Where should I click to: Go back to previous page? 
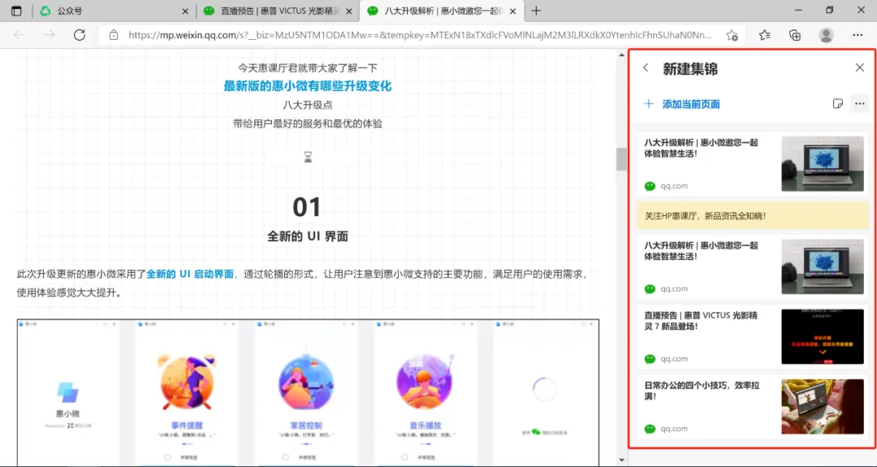[x=19, y=35]
